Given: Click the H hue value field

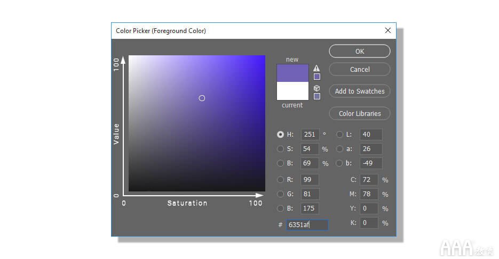Looking at the screenshot, I should coord(310,135).
